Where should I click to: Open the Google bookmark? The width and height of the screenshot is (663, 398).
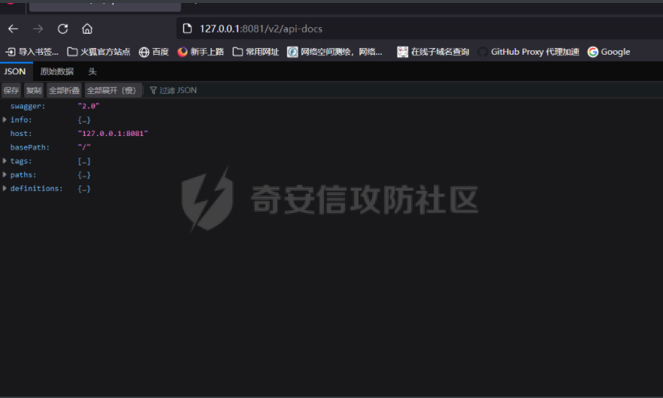point(608,52)
